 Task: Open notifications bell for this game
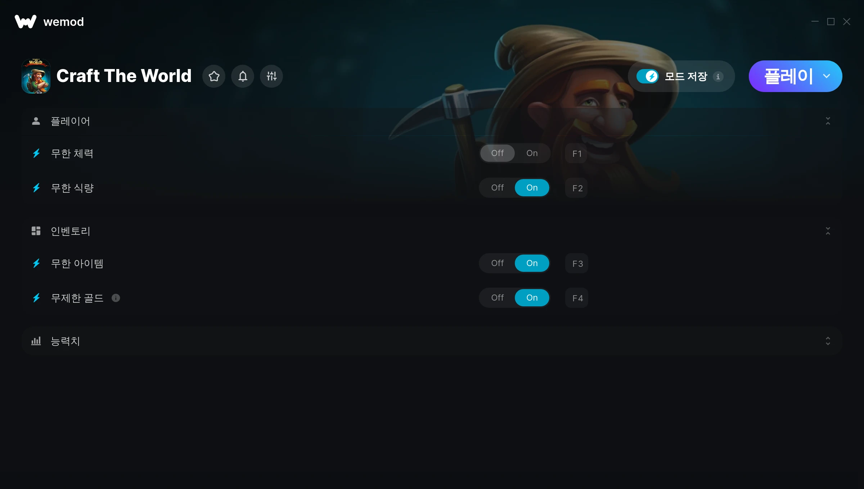tap(243, 76)
